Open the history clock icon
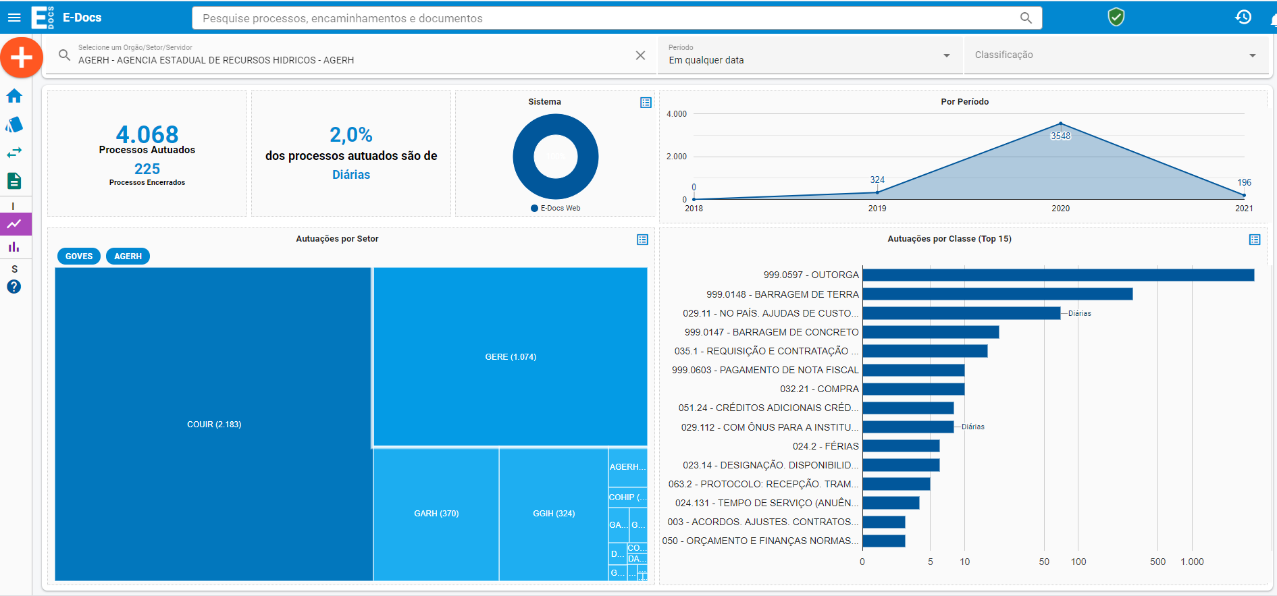This screenshot has width=1277, height=596. pos(1243,17)
